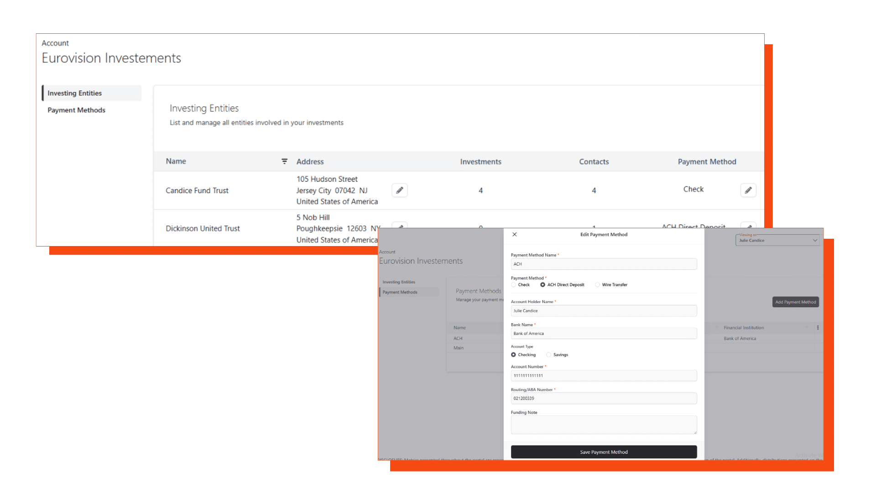Click the Name column filter icon
876x493 pixels.
click(x=284, y=162)
